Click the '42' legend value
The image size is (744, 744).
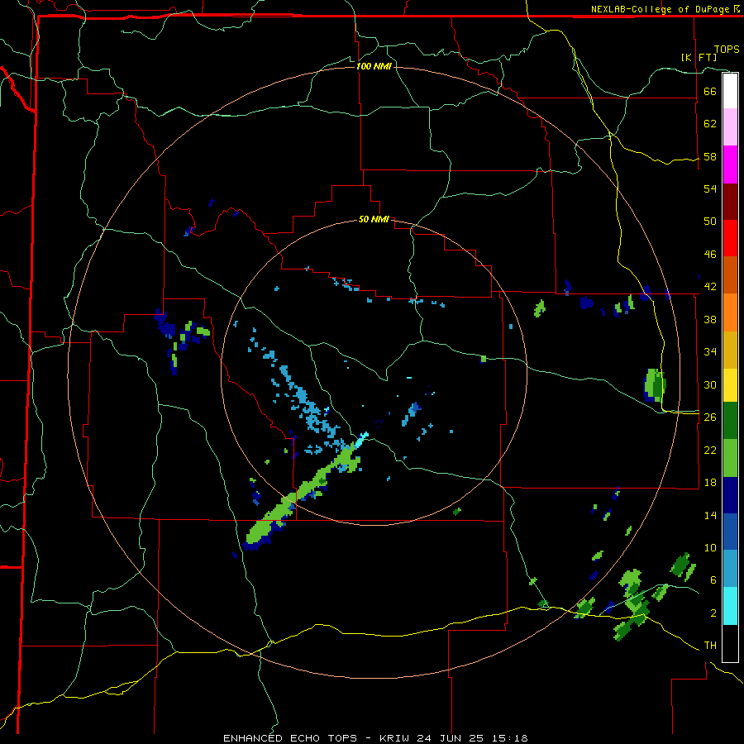(x=710, y=287)
